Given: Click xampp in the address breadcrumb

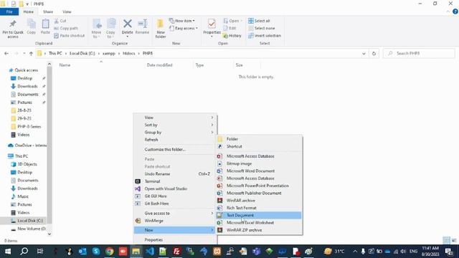Looking at the screenshot, I should [108, 54].
